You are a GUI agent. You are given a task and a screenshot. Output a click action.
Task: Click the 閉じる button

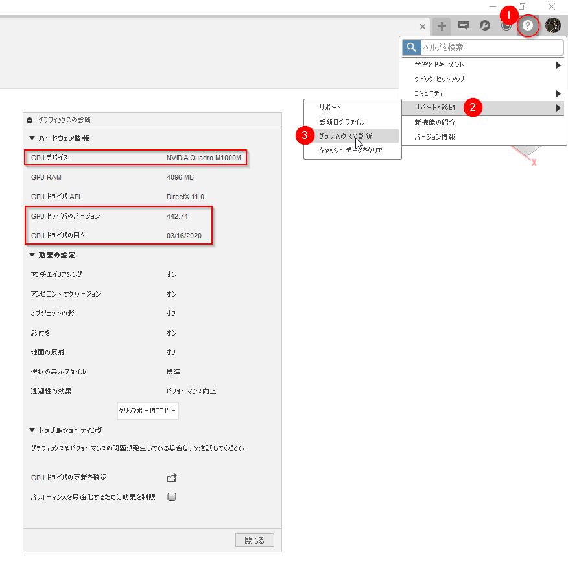pos(255,541)
